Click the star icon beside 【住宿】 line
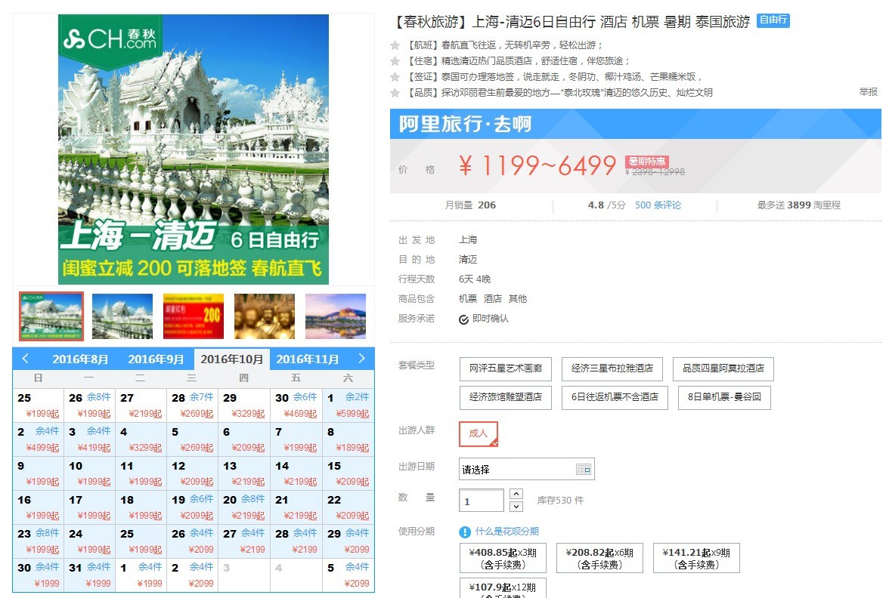 (x=395, y=61)
